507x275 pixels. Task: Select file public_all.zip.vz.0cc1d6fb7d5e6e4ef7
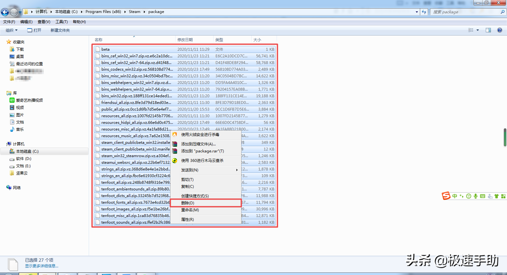(x=185, y=109)
